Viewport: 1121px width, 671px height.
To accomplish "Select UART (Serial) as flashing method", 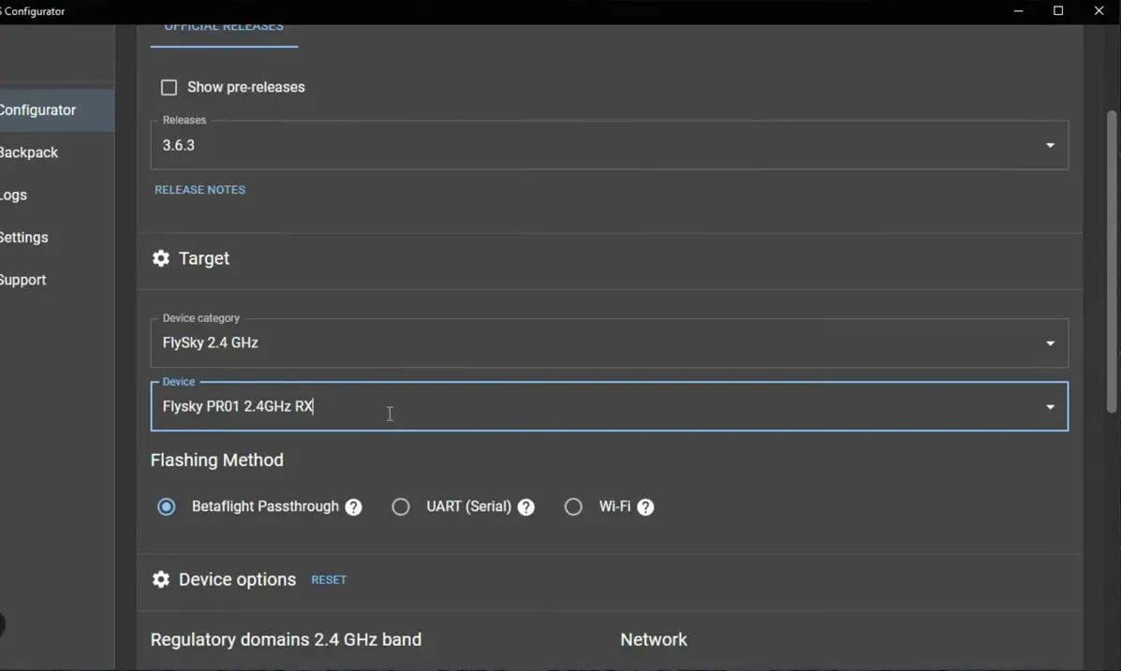I will [x=401, y=506].
